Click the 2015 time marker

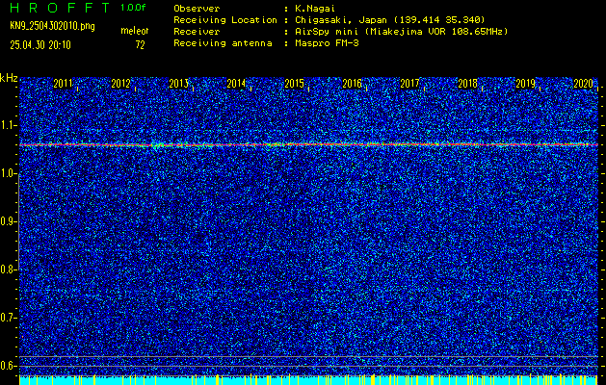point(294,84)
